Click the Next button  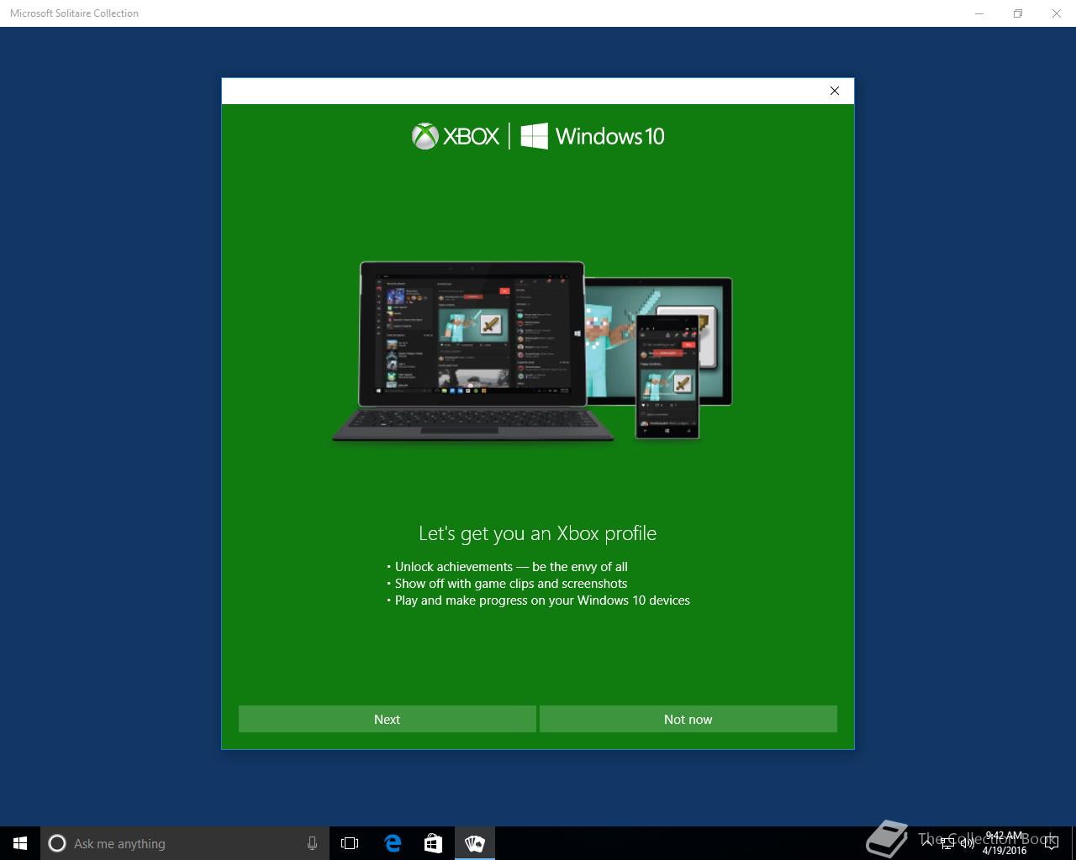(387, 719)
